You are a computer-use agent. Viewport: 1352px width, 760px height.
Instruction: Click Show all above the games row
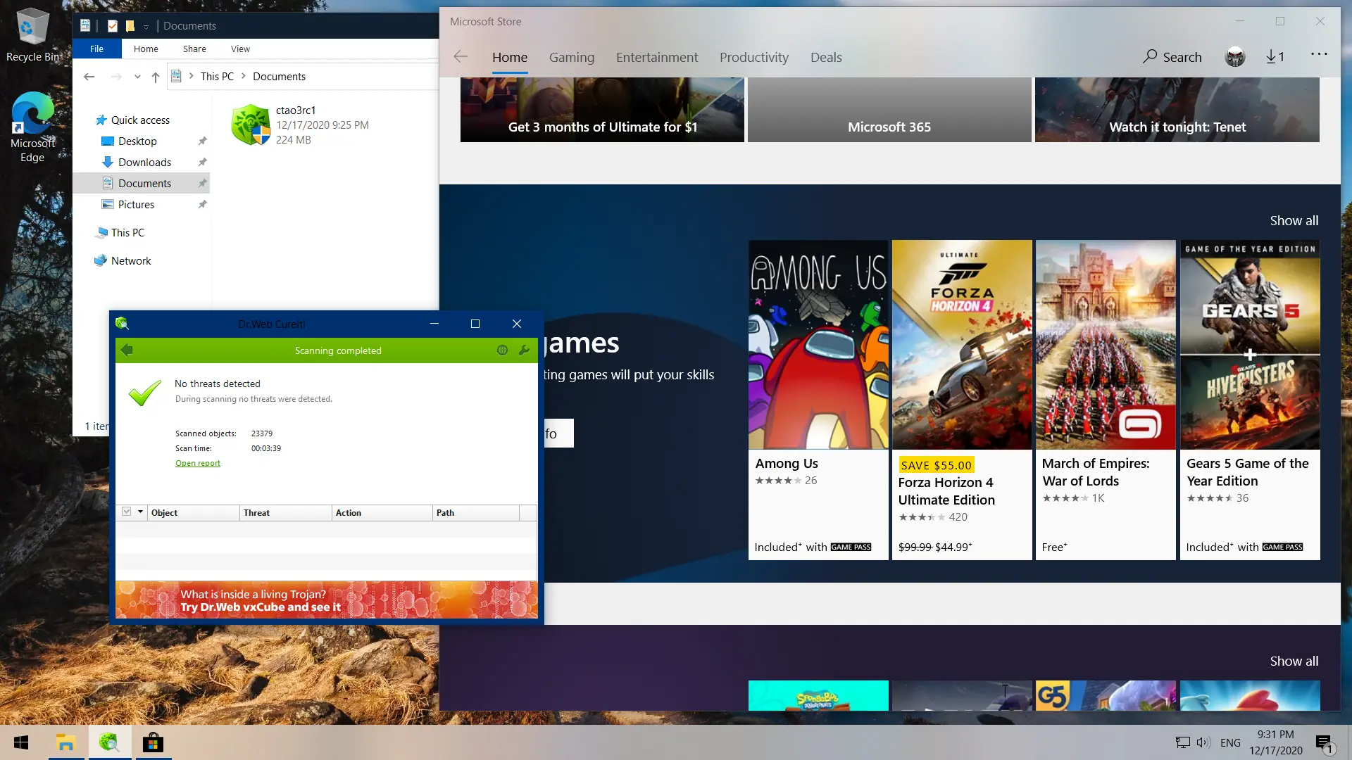coord(1294,220)
